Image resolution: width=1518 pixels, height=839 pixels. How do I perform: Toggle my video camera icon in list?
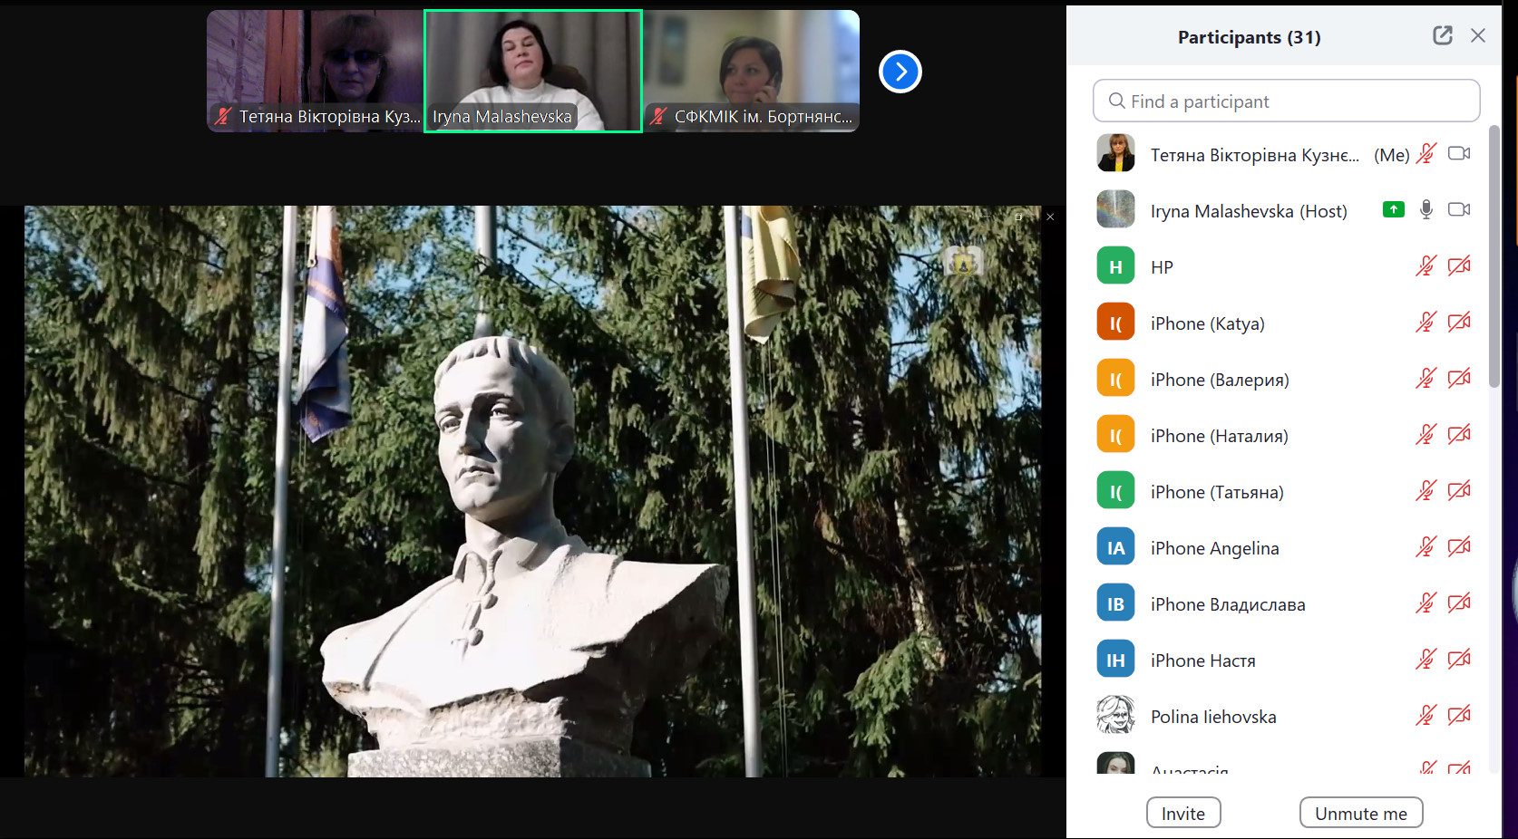1459,153
